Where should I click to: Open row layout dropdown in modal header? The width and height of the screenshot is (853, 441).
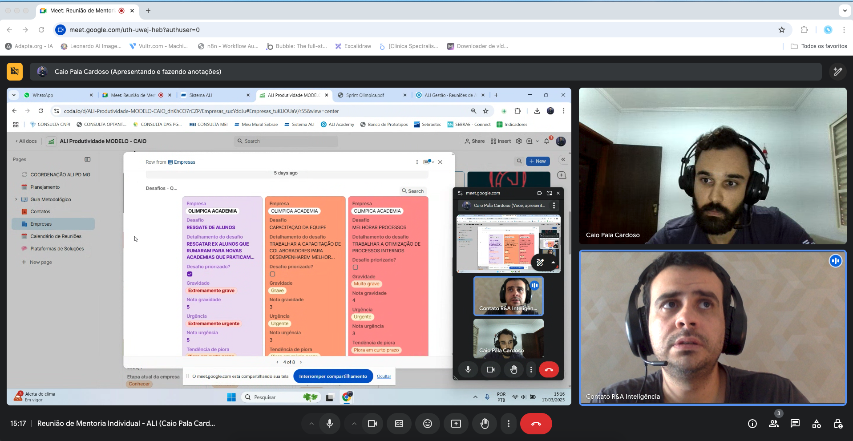pyautogui.click(x=429, y=162)
